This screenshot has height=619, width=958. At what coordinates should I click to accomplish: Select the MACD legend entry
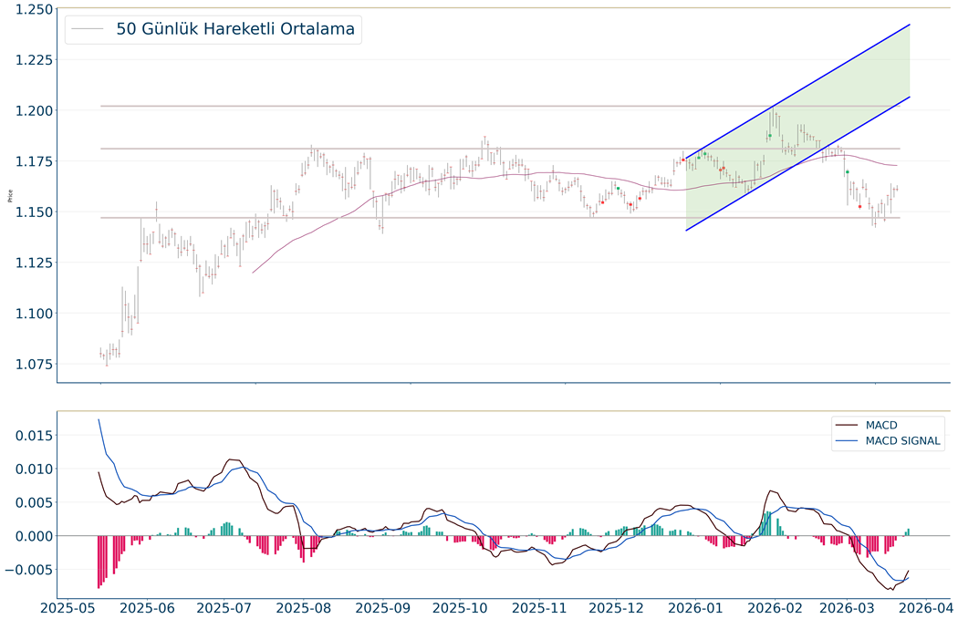[x=881, y=425]
